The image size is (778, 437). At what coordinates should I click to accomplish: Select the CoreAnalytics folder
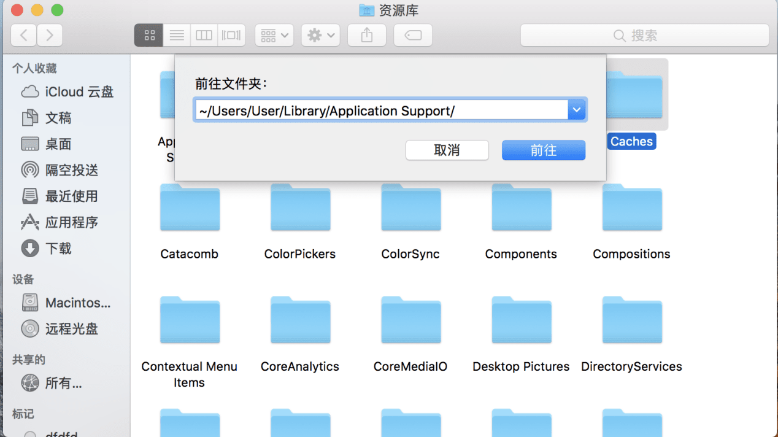coord(300,320)
